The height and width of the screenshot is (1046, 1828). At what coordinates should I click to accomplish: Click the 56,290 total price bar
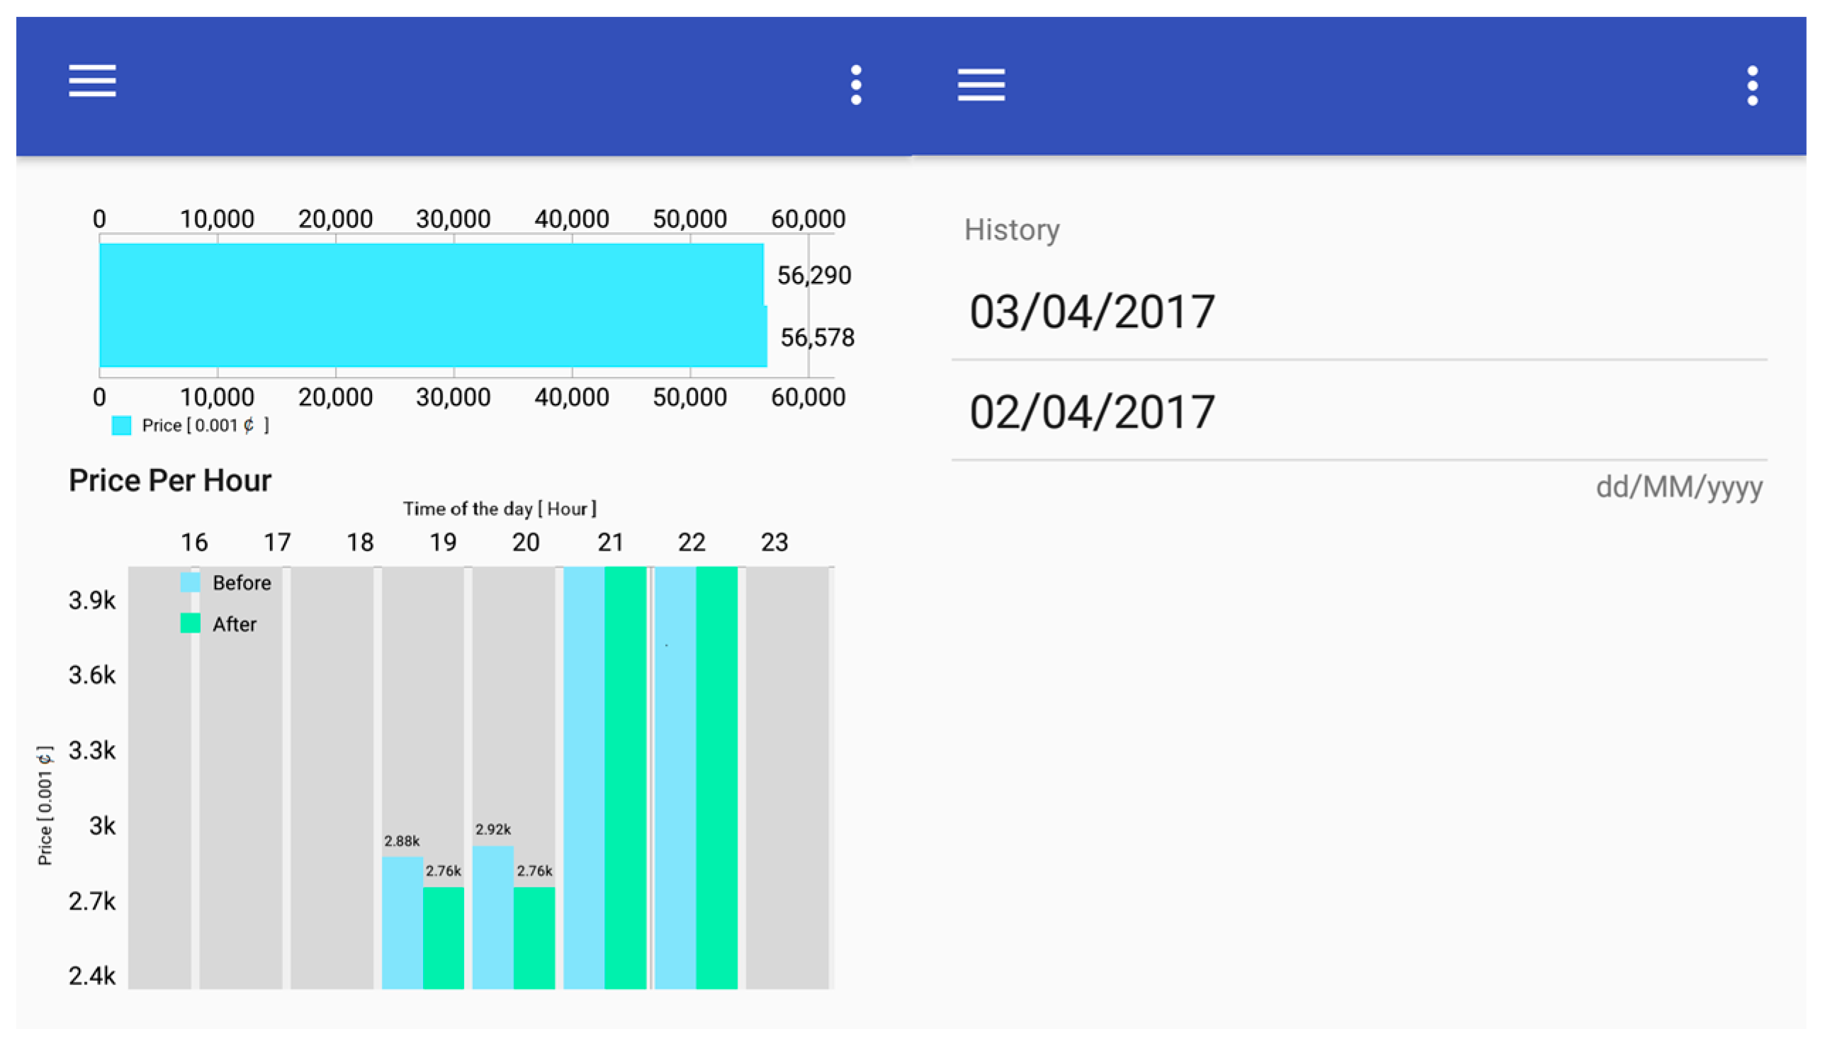pyautogui.click(x=431, y=275)
